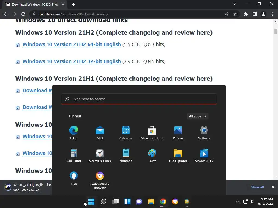Toggle the Chrome side panel
The width and height of the screenshot is (278, 208).
(255, 14)
